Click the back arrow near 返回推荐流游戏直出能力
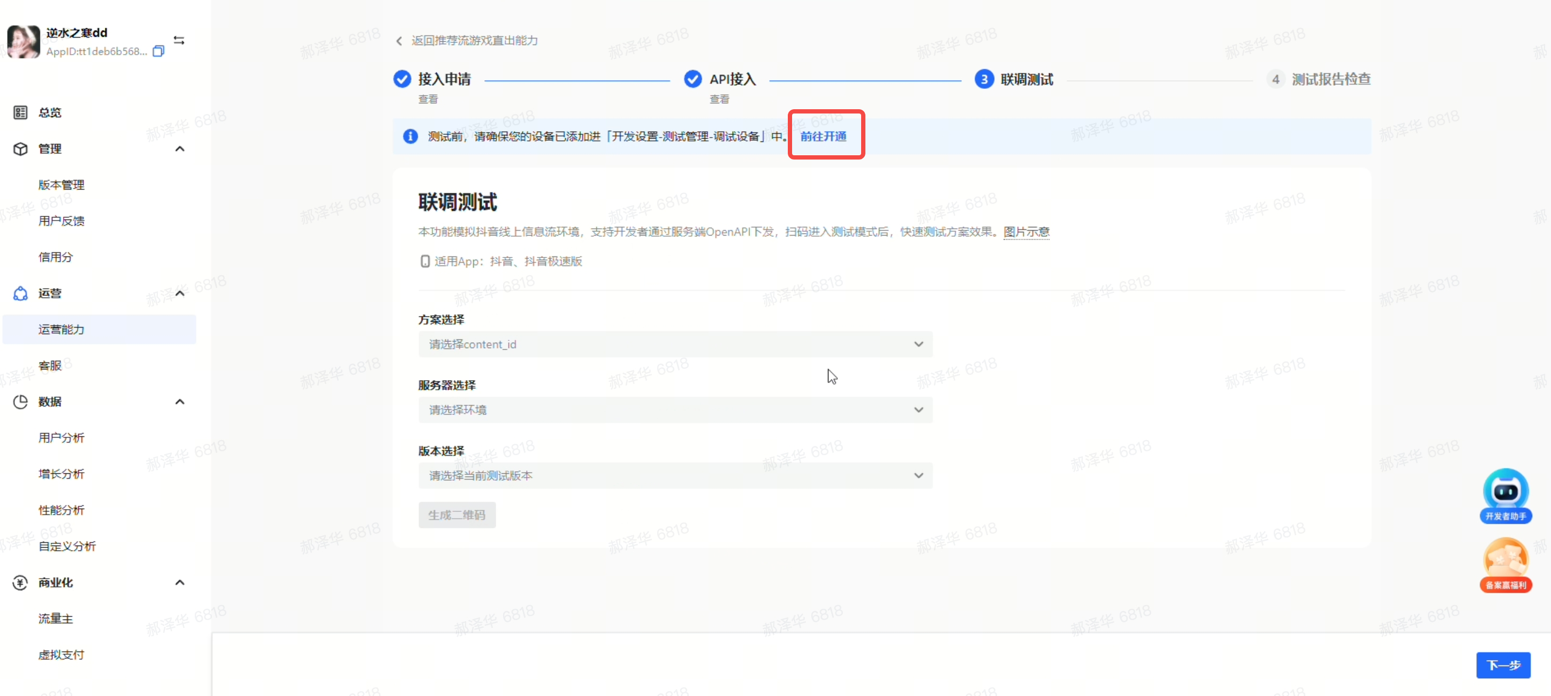Viewport: 1551px width, 696px height. (x=399, y=41)
